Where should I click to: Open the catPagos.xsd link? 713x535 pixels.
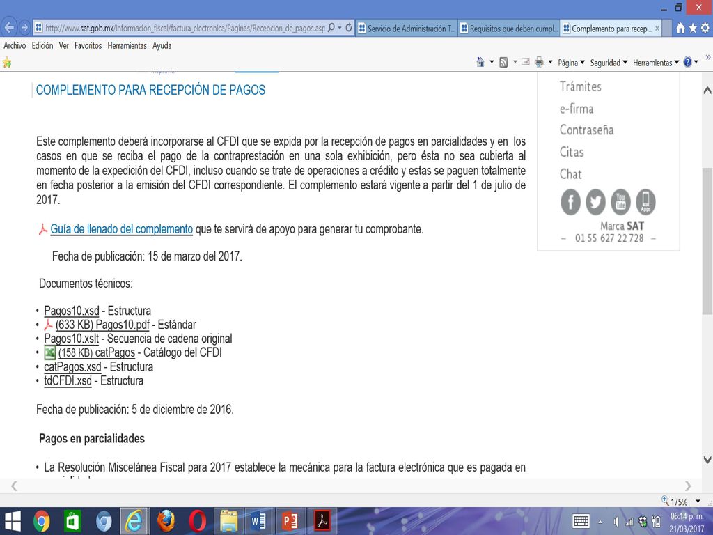[x=72, y=366]
